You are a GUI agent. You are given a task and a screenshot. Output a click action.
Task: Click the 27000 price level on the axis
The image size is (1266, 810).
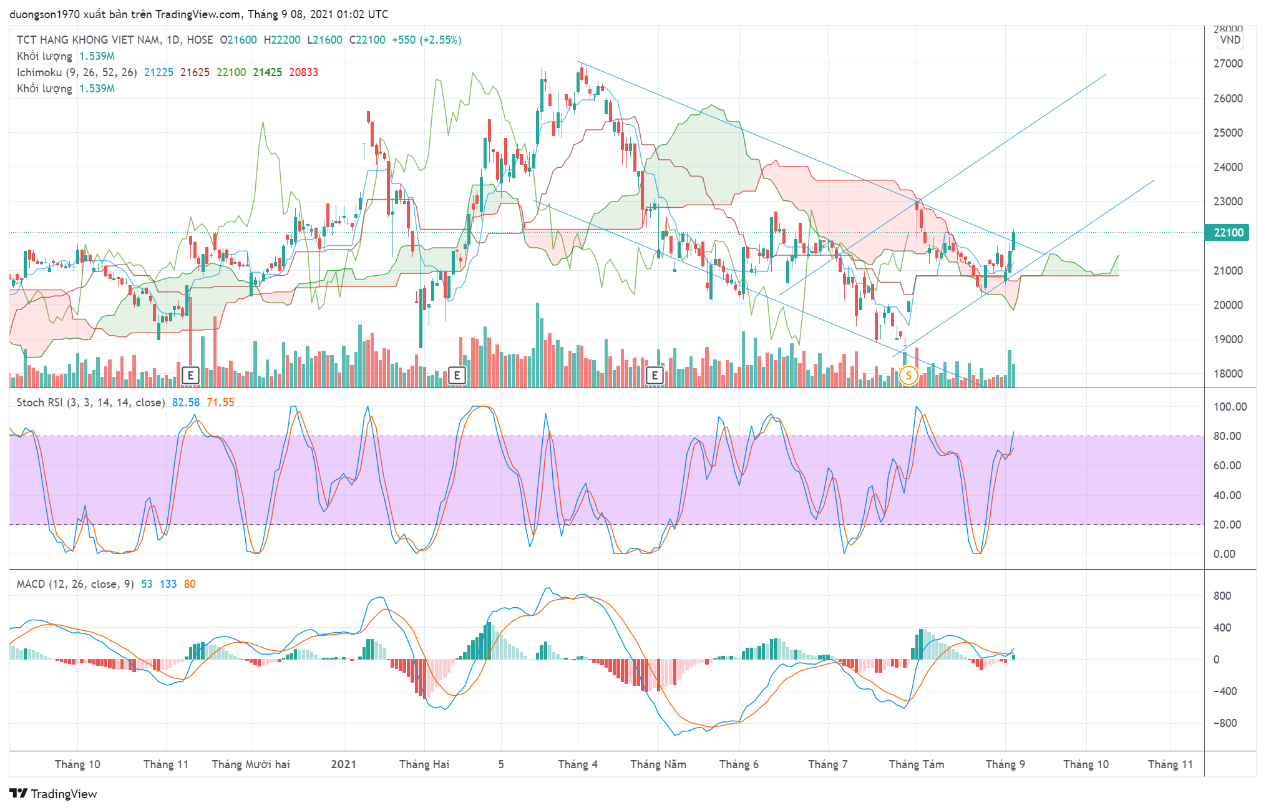tap(1228, 64)
